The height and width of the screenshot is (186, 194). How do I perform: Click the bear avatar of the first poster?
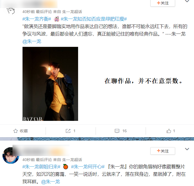[x=11, y=11]
